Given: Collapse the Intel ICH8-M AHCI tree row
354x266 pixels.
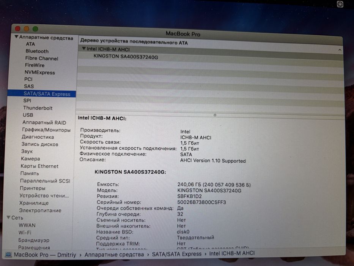Looking at the screenshot, I should [84, 48].
